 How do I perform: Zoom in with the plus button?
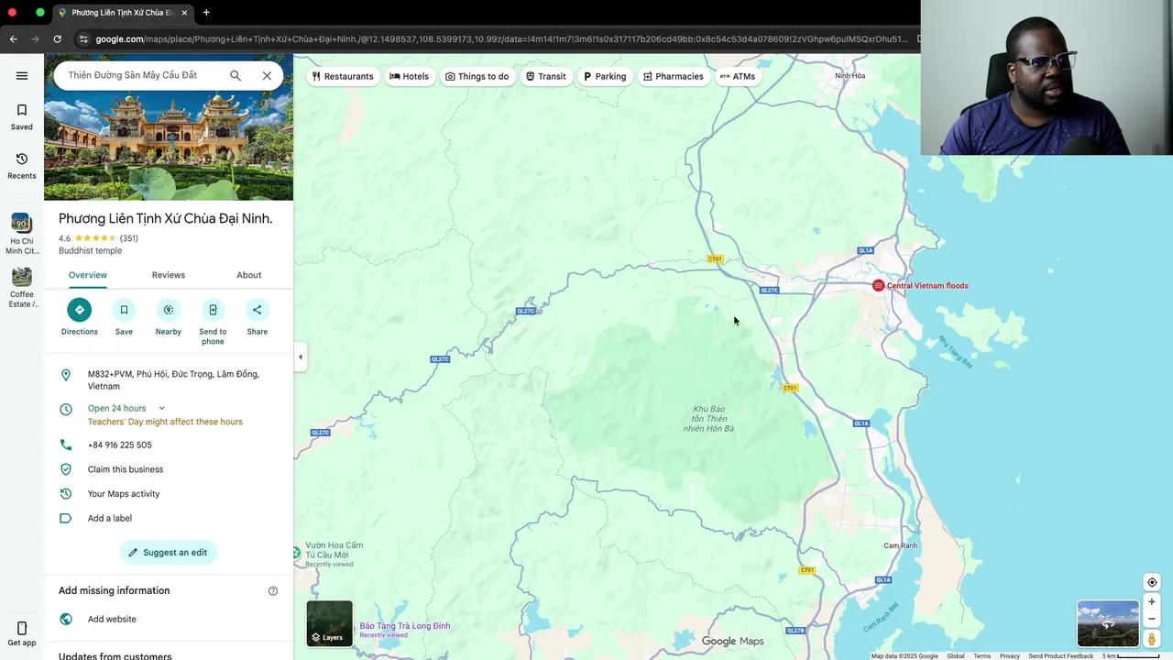point(1152,602)
